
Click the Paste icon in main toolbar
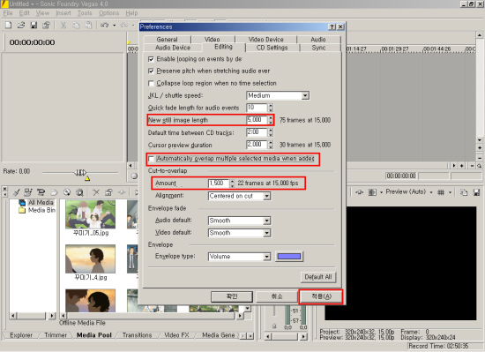tap(88, 25)
